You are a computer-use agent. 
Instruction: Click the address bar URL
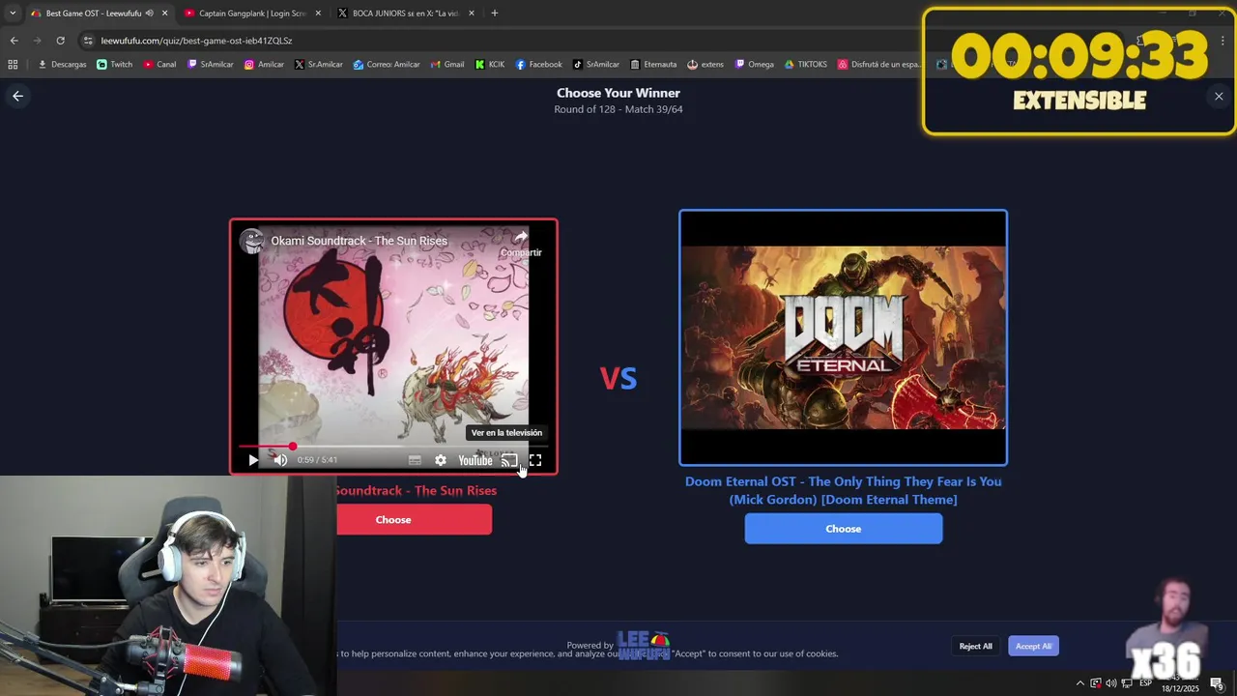coord(196,41)
